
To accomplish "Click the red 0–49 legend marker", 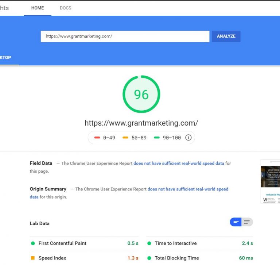I will 97,138.
